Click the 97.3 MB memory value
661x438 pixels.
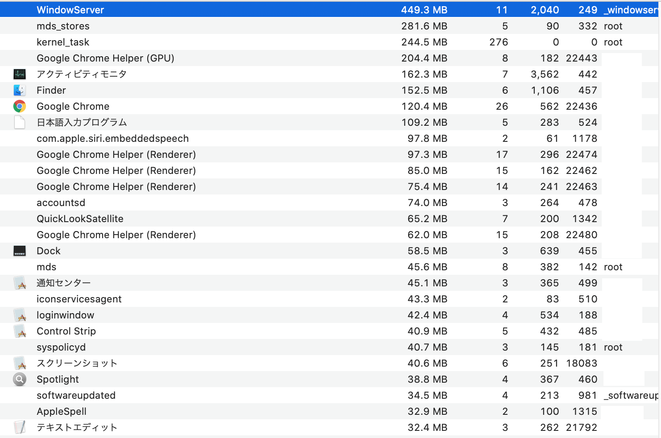click(x=427, y=154)
